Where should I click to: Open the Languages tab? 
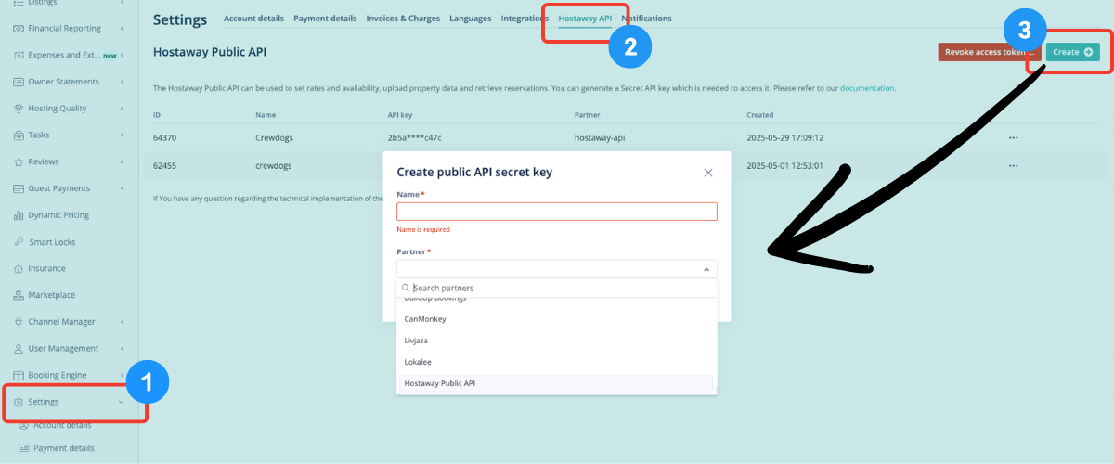click(471, 19)
